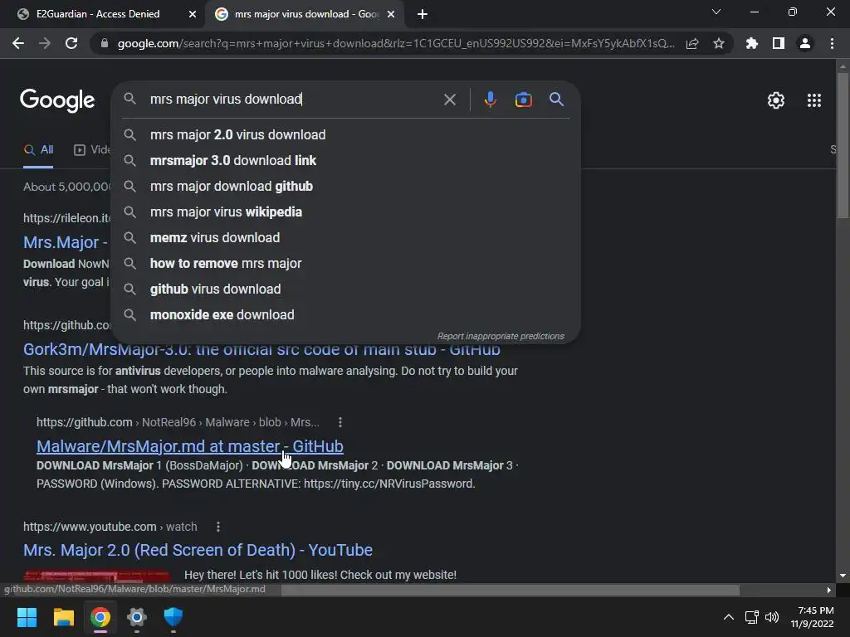Click the horizontal scrollbar thumb
The image size is (850, 637).
510,590
